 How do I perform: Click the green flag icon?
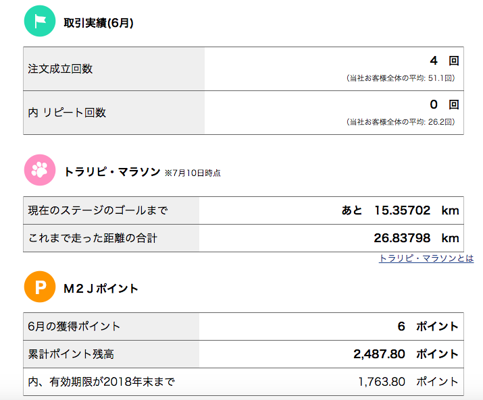40,21
